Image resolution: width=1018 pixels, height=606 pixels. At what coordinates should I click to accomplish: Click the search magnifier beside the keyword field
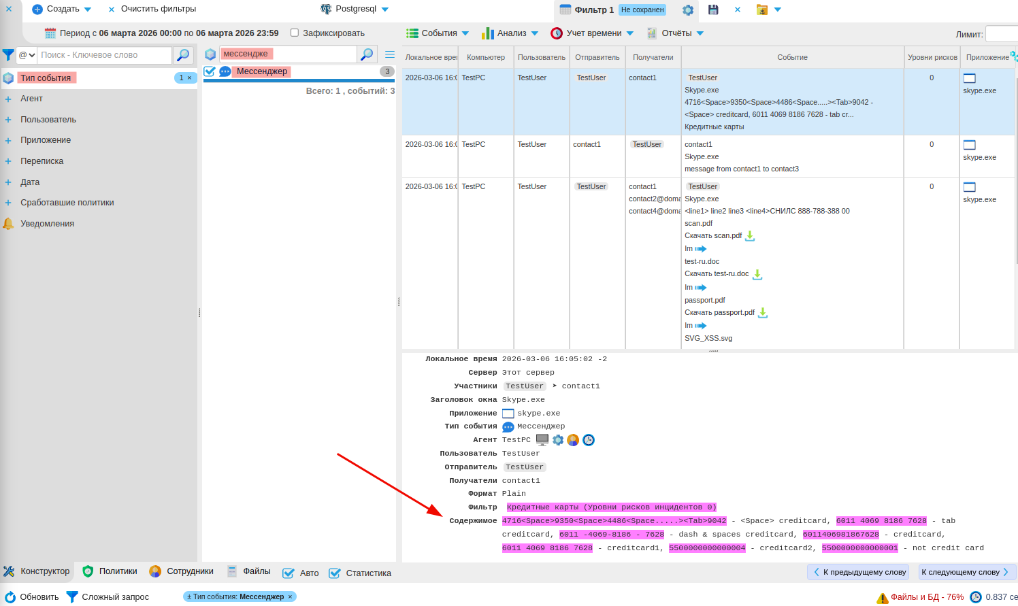click(183, 55)
